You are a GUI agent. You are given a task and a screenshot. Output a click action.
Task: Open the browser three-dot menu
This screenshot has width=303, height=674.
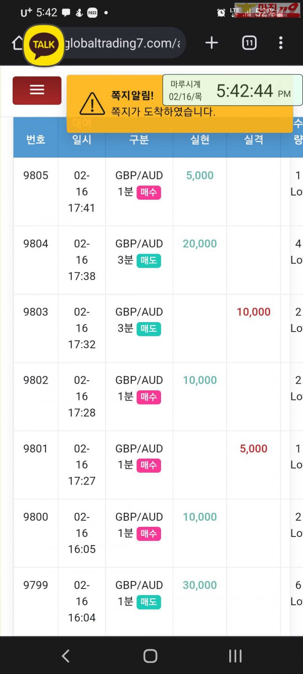281,43
